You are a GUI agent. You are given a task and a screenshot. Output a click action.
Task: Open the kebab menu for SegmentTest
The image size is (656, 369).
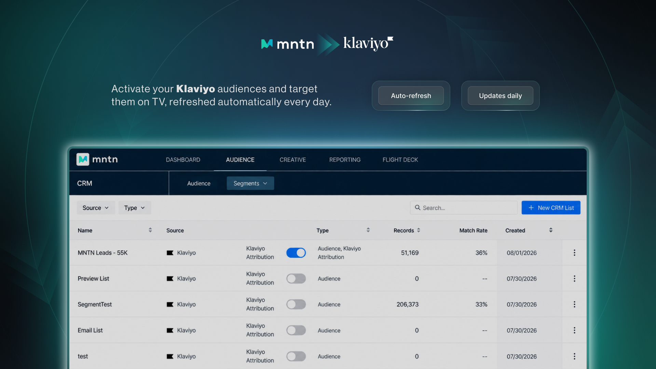coord(574,304)
